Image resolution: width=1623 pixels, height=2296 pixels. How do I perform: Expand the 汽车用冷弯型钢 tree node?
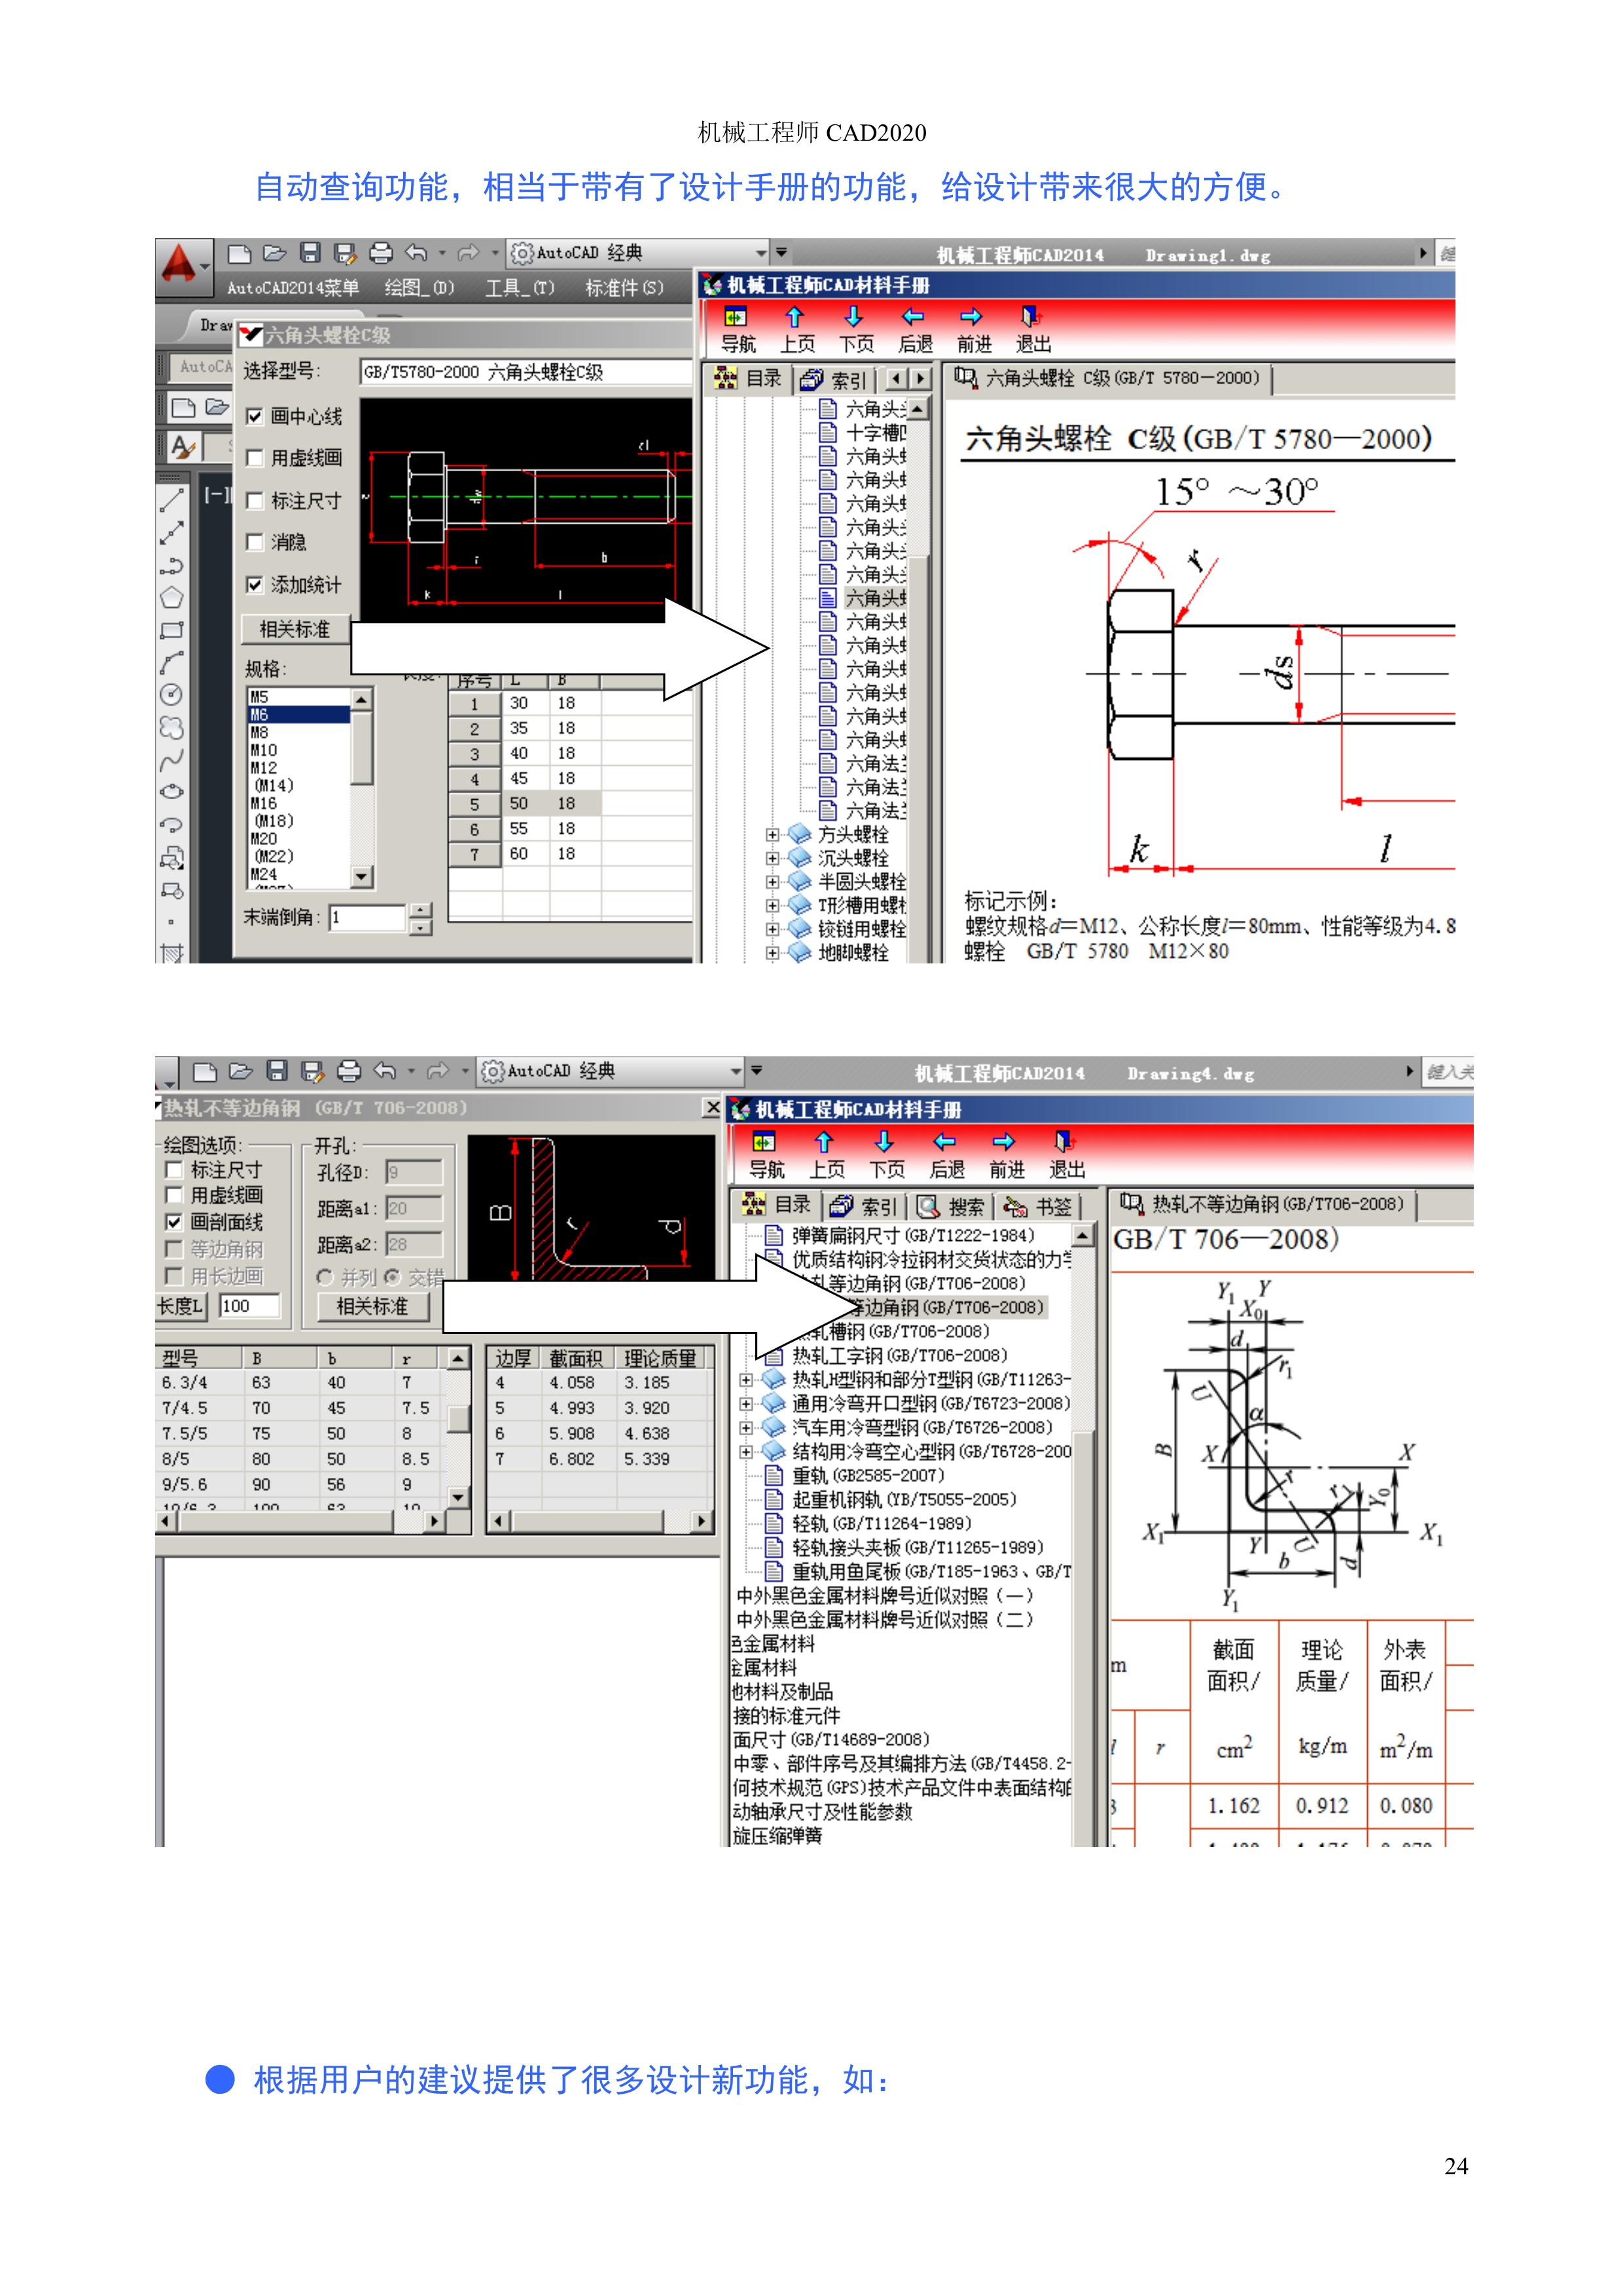point(746,1427)
